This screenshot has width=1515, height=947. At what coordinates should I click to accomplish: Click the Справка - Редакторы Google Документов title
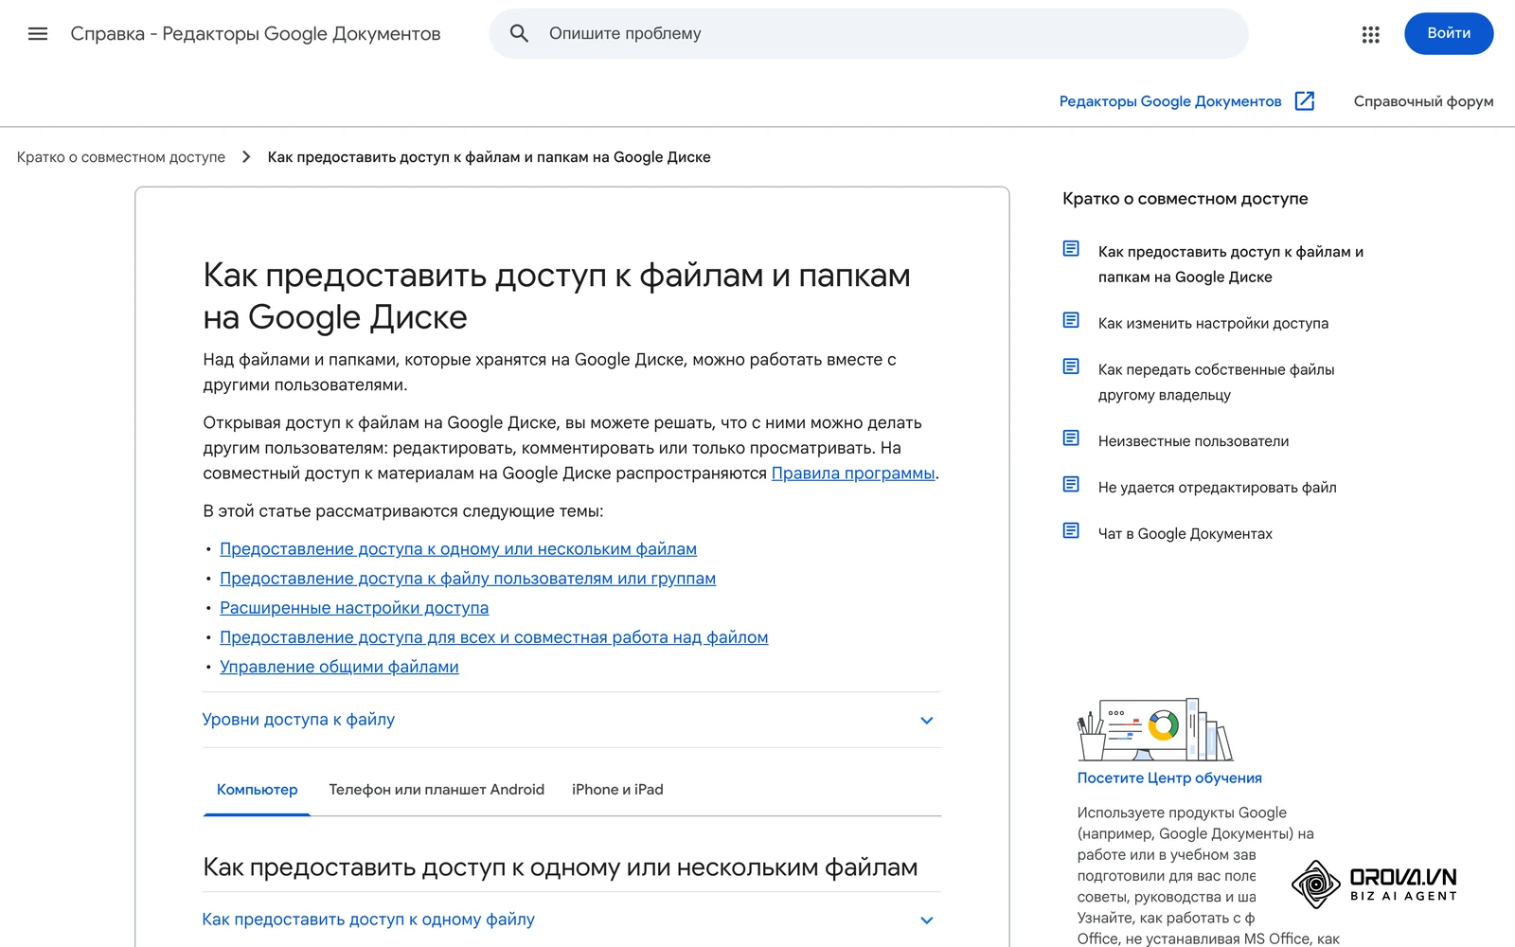point(256,34)
